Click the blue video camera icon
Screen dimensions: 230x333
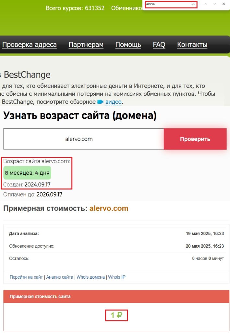point(100,102)
